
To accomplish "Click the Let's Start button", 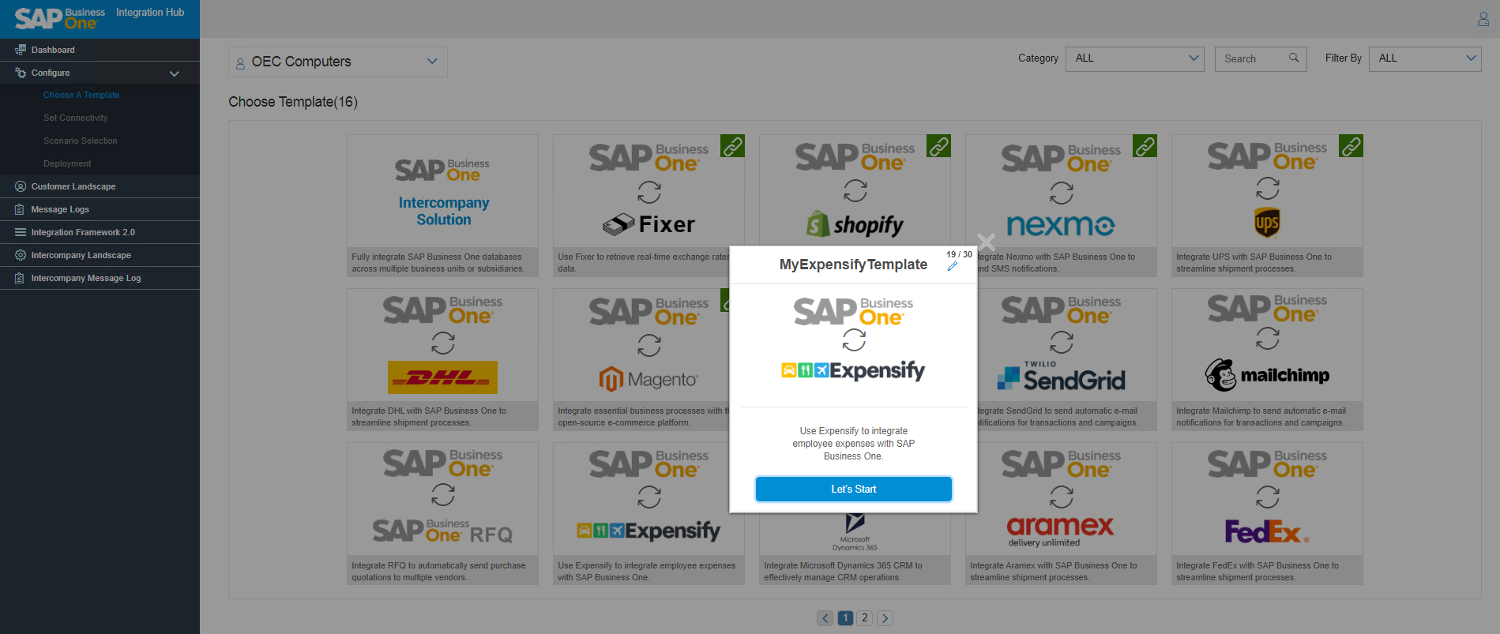I will point(853,490).
